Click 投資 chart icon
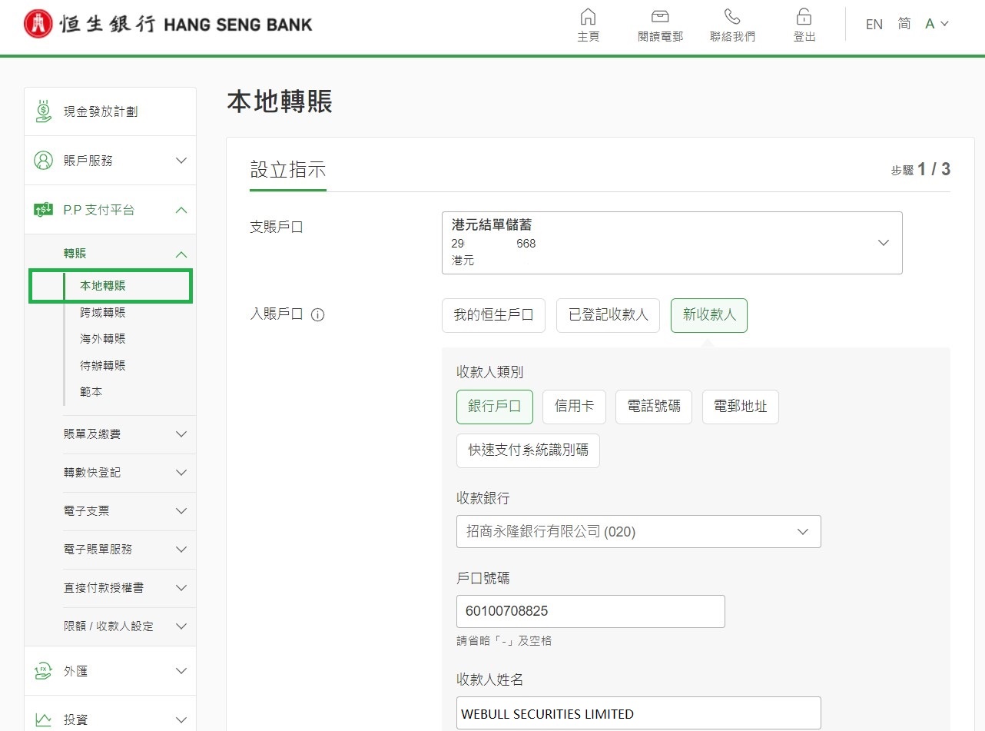 [x=43, y=720]
